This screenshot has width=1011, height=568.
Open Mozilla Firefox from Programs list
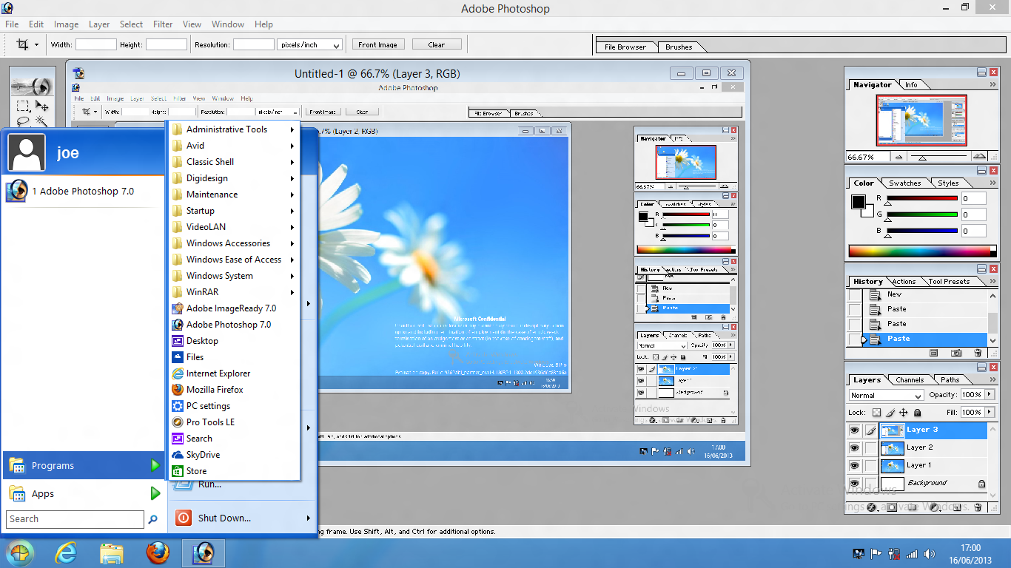(234, 390)
